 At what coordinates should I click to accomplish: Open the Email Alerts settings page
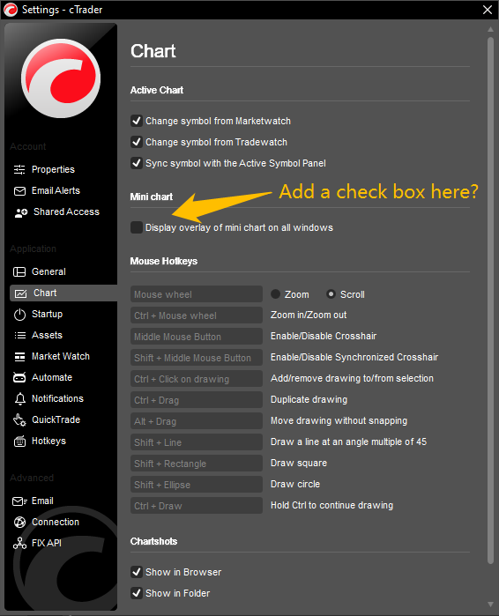pyautogui.click(x=56, y=190)
